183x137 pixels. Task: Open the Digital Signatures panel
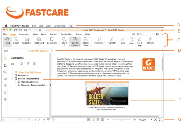(5, 99)
